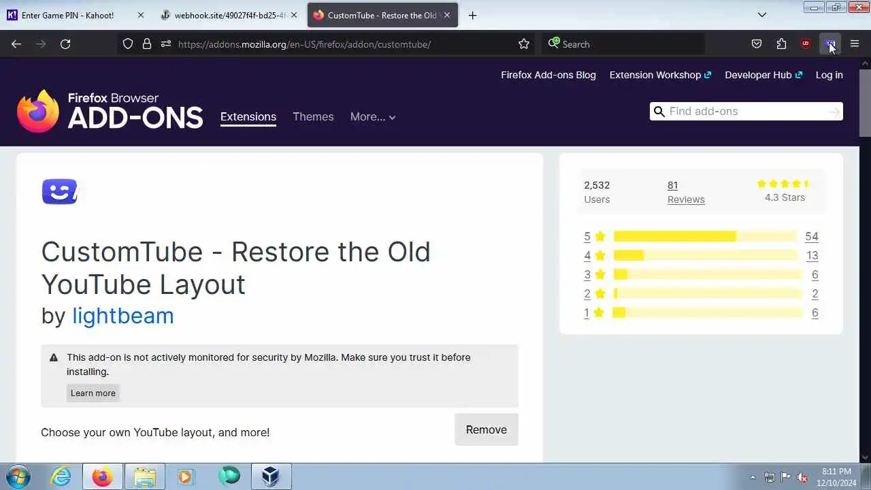Filter reviews by 2 stars row
Viewport: 871px width, 490px height.
[x=701, y=293]
